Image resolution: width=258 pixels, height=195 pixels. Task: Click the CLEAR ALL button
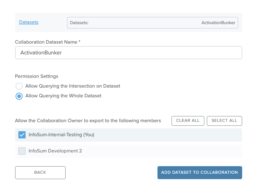click(188, 121)
